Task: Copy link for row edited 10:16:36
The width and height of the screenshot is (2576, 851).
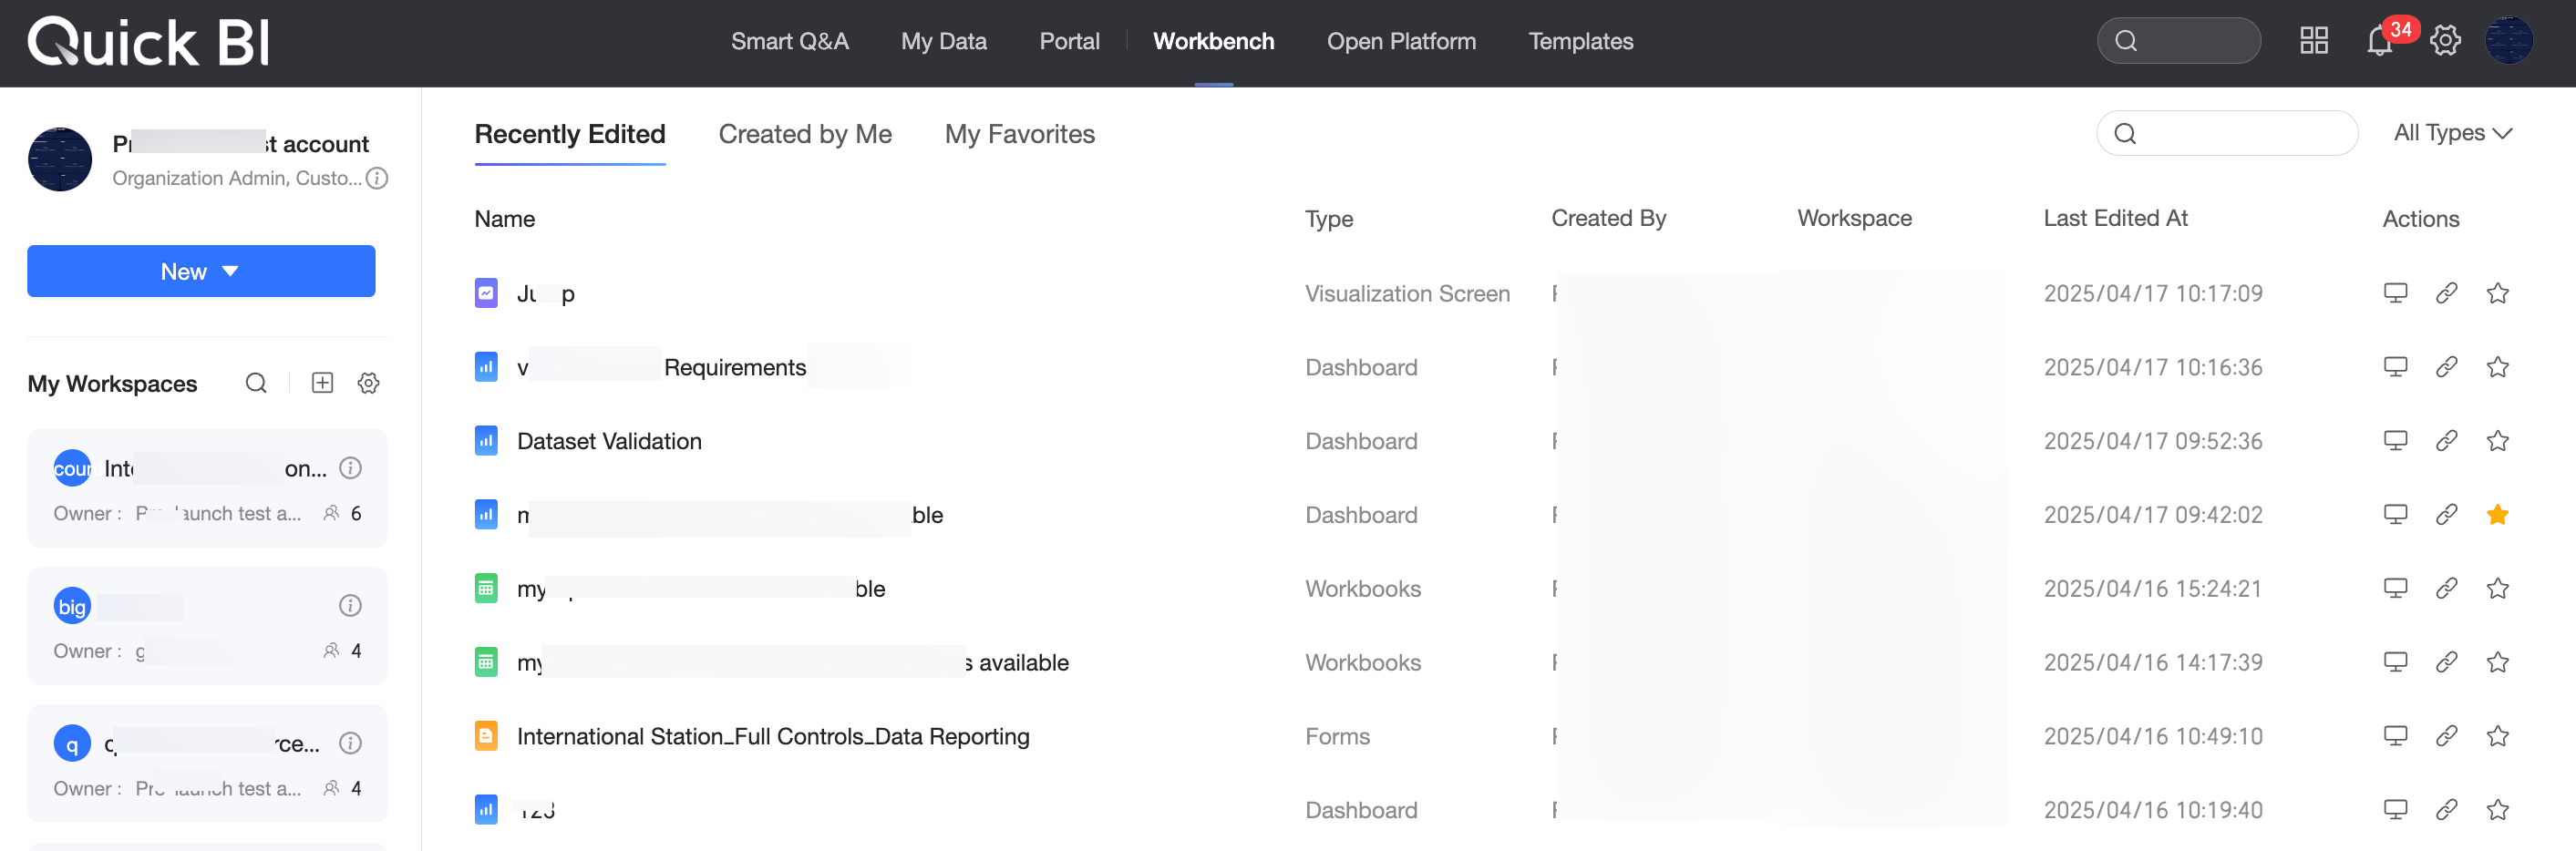Action: coord(2446,367)
